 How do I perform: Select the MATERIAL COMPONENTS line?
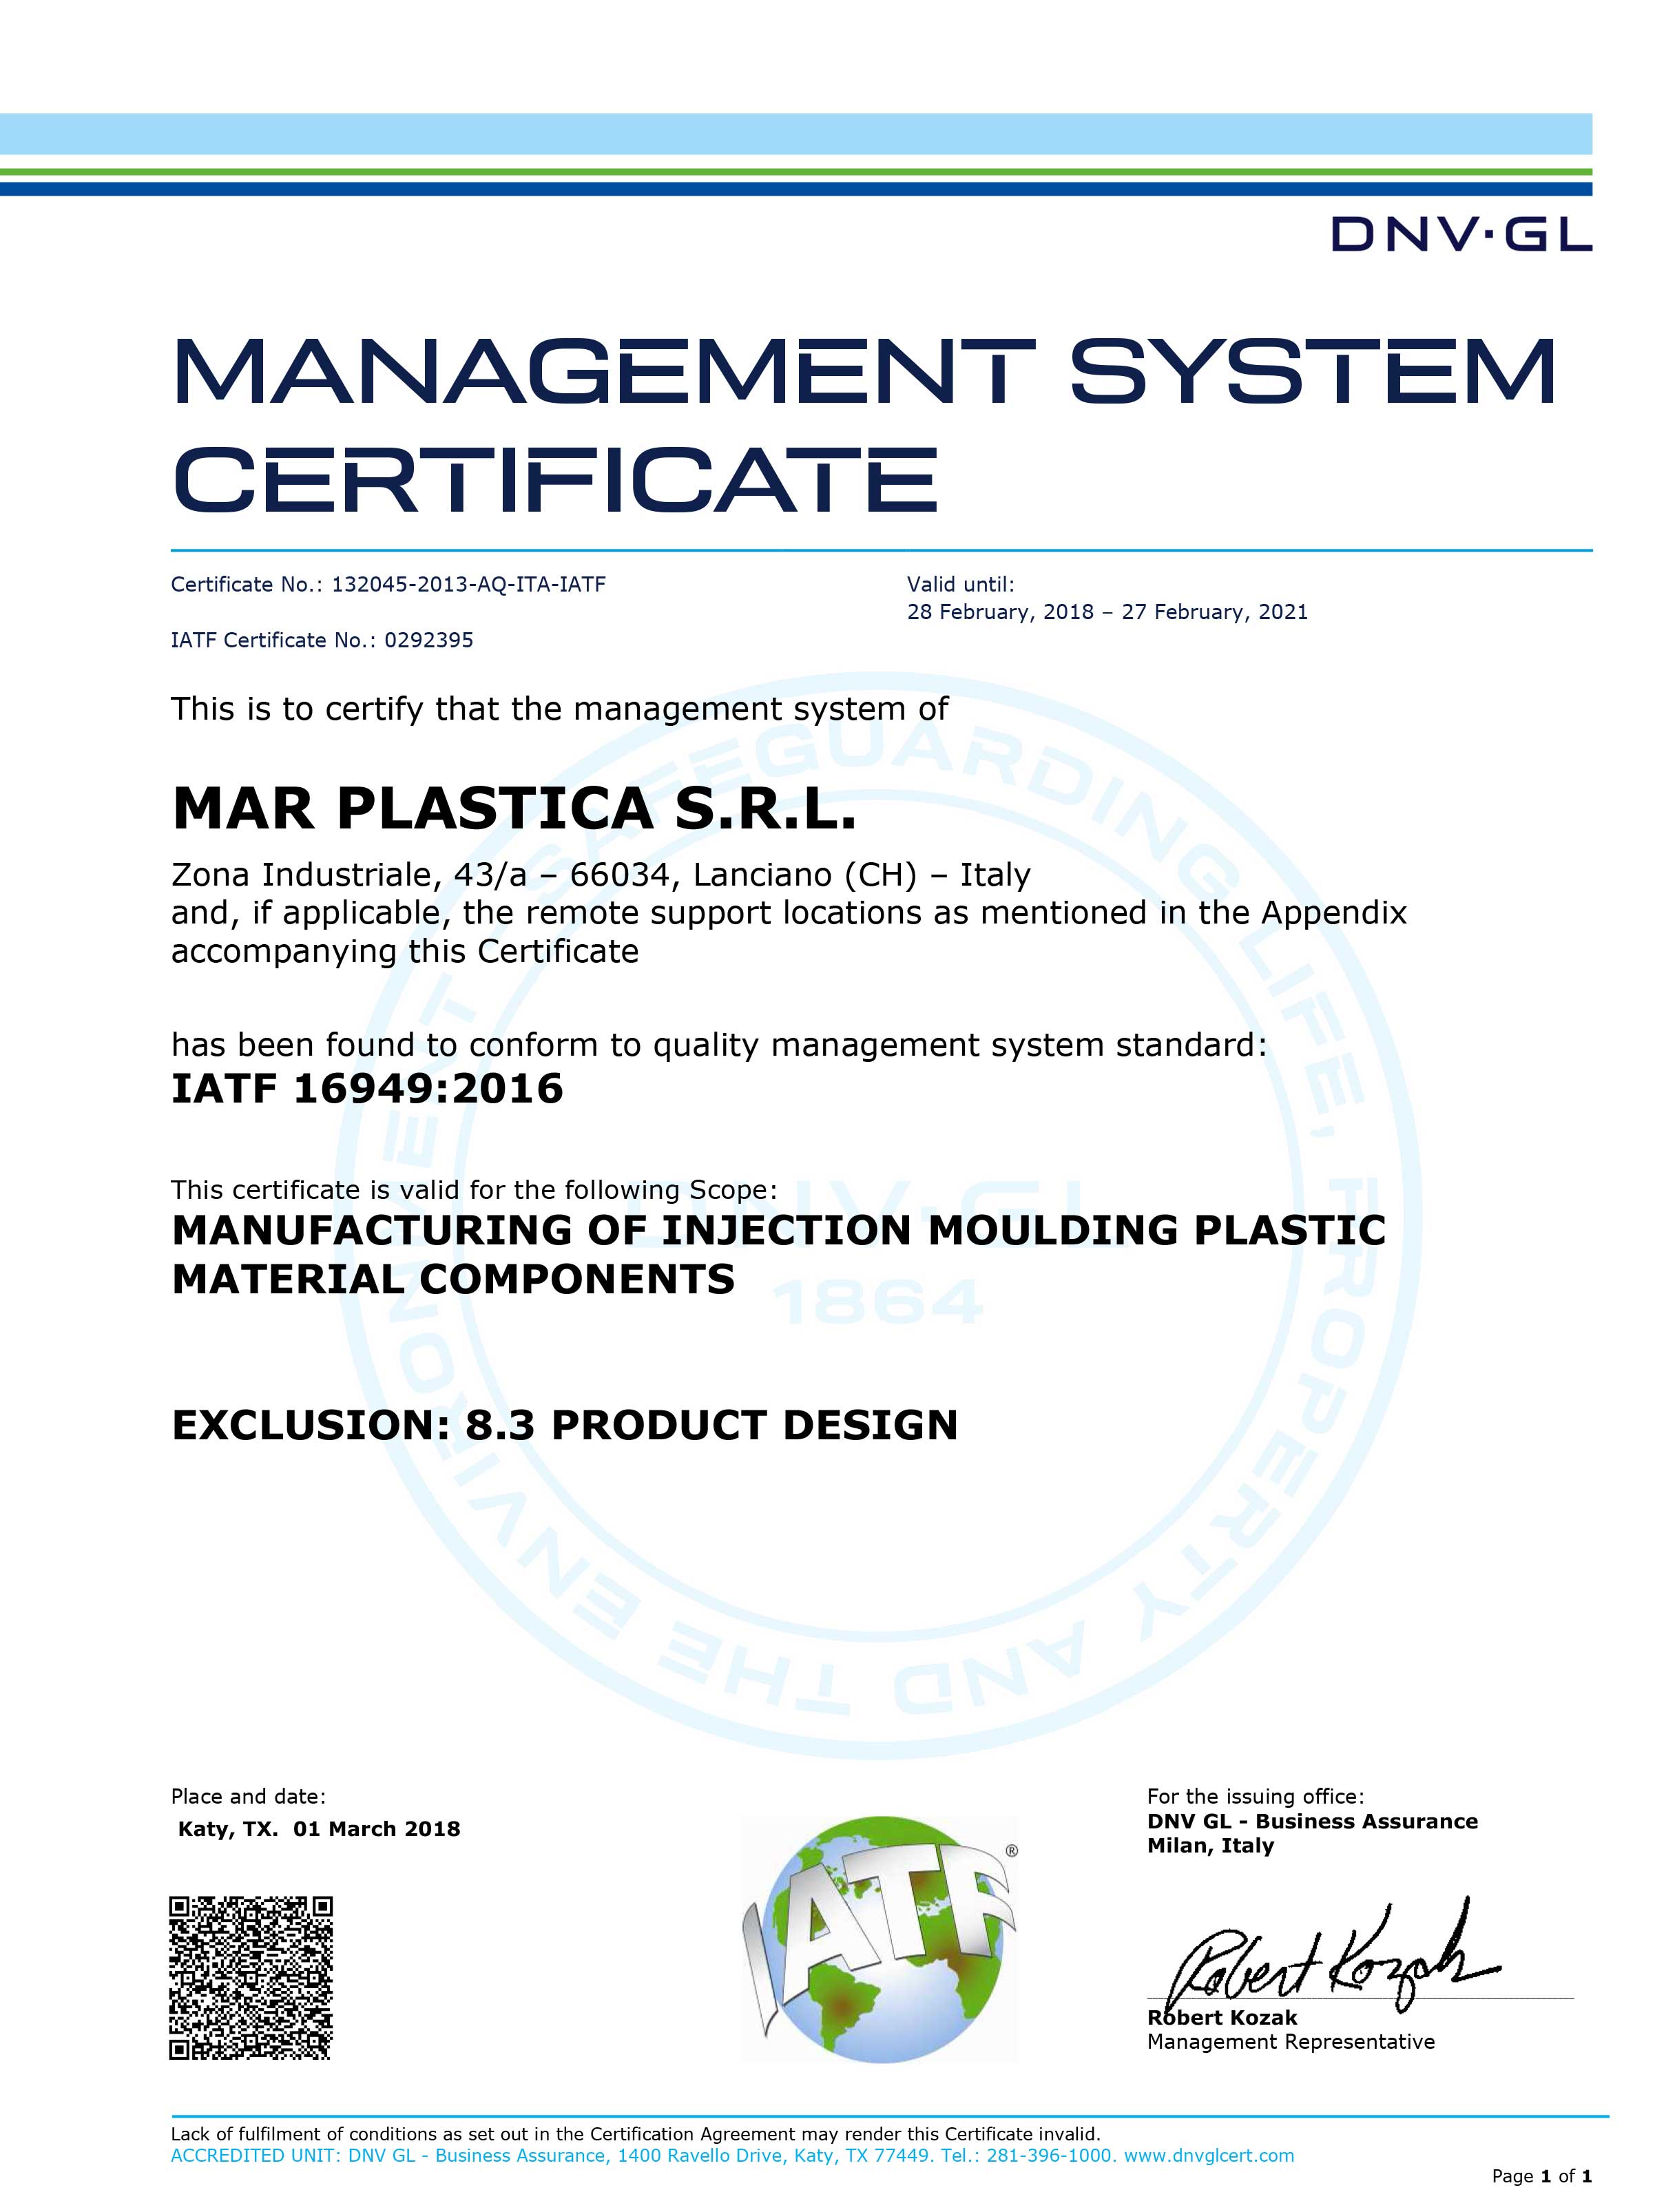pyautogui.click(x=454, y=1280)
